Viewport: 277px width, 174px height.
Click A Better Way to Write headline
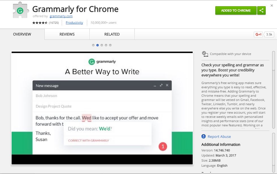pyautogui.click(x=102, y=72)
